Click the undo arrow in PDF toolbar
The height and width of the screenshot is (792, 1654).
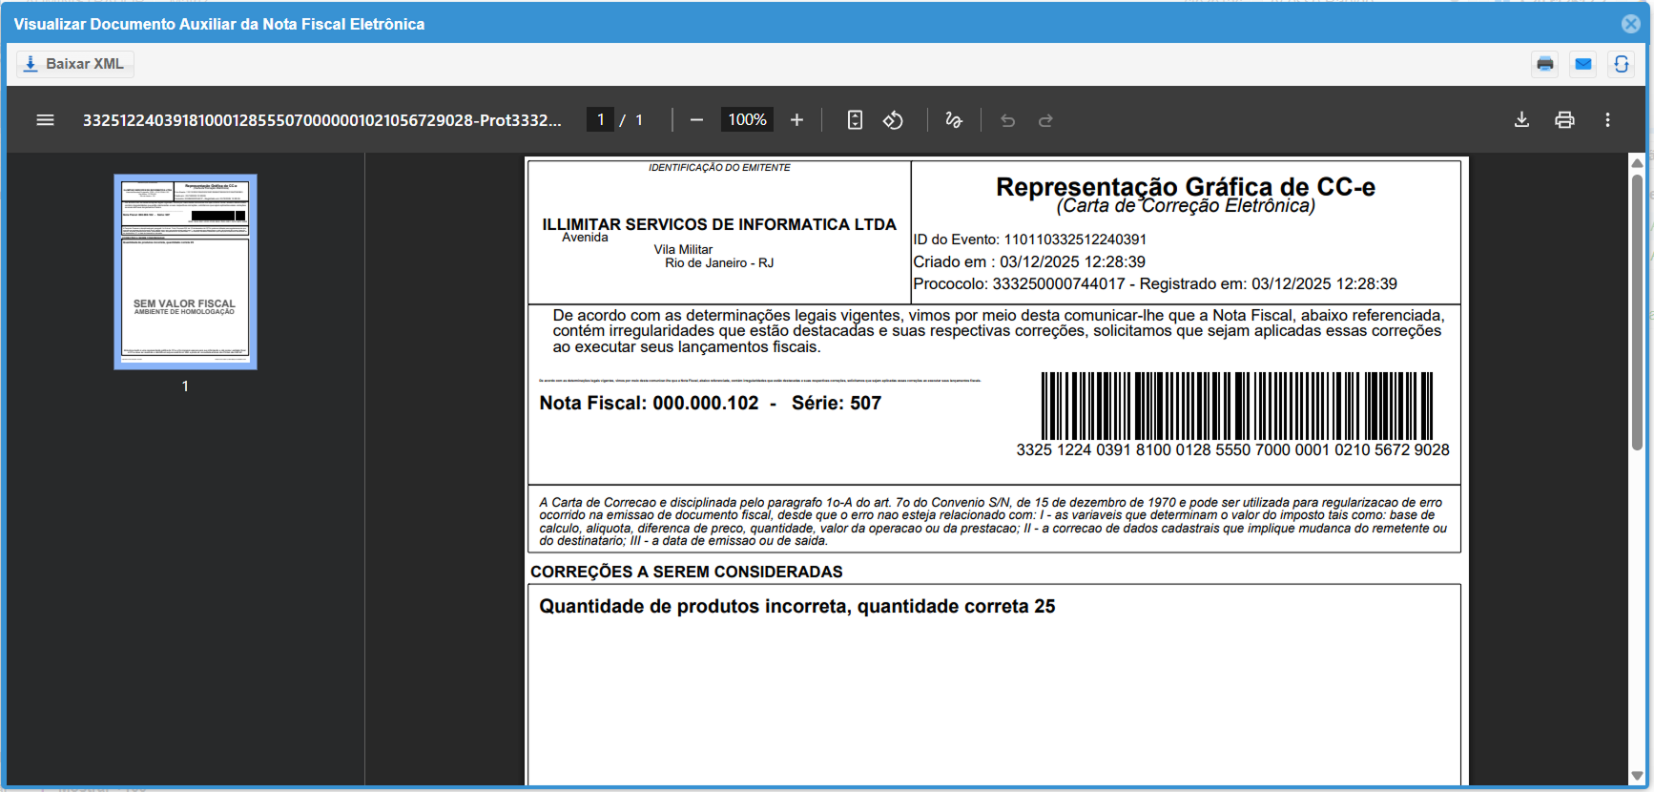pyautogui.click(x=1007, y=120)
